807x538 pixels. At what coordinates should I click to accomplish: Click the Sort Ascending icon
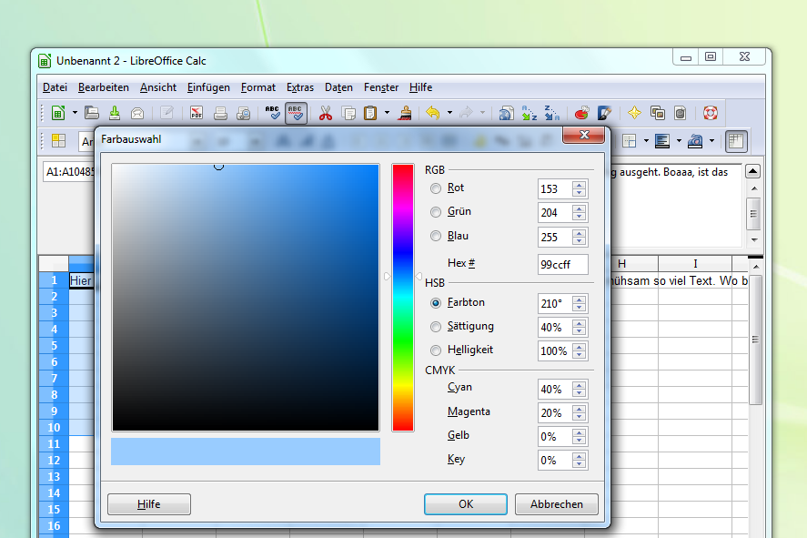[x=530, y=113]
